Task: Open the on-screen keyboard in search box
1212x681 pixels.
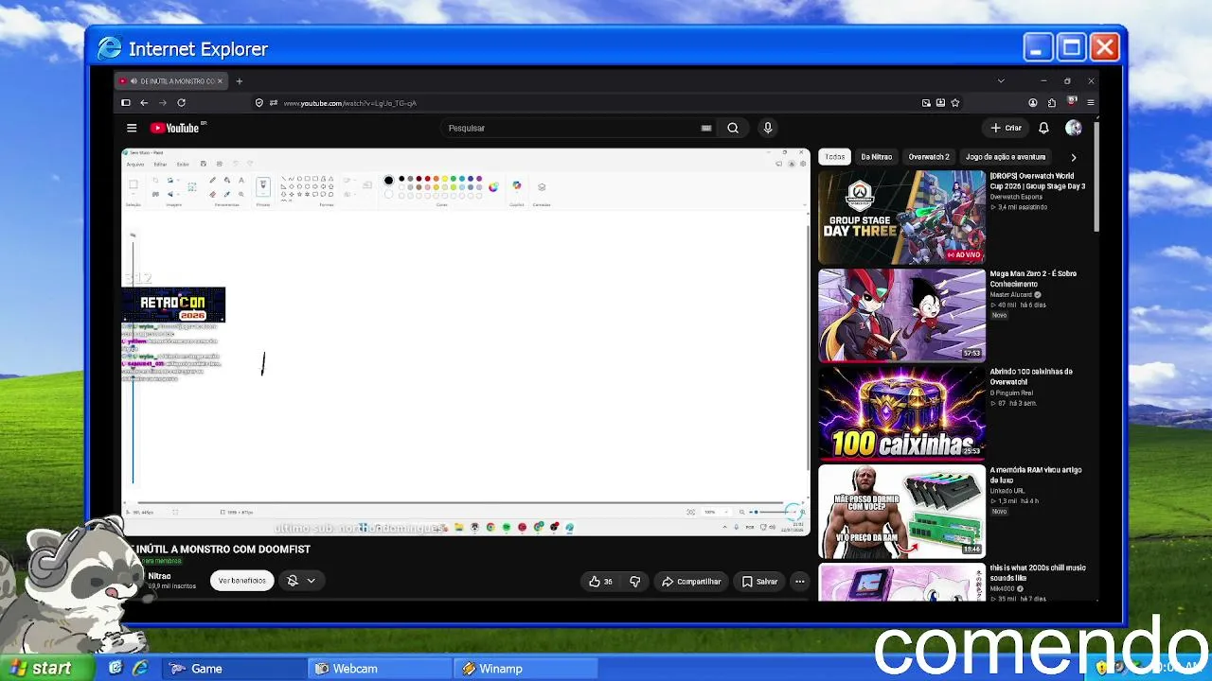Action: tap(706, 128)
